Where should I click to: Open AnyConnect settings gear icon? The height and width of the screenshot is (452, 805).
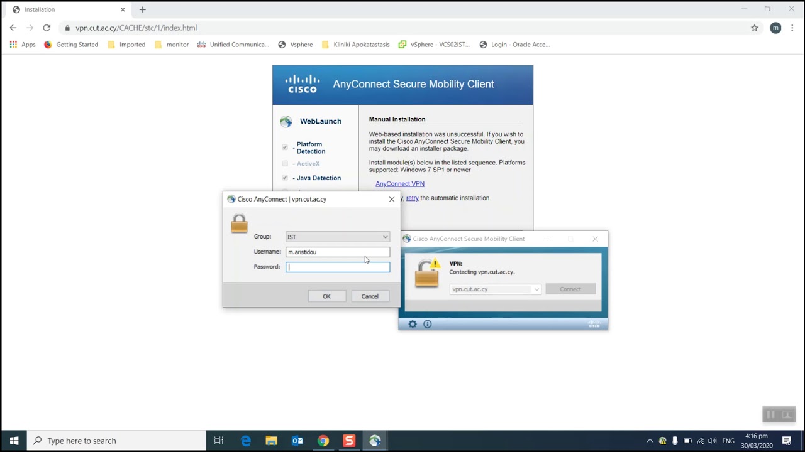point(413,324)
